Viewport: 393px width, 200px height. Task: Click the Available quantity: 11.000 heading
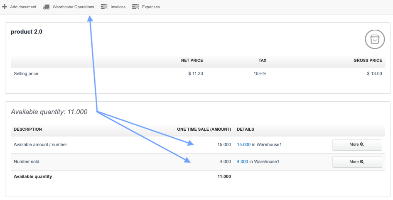[49, 112]
